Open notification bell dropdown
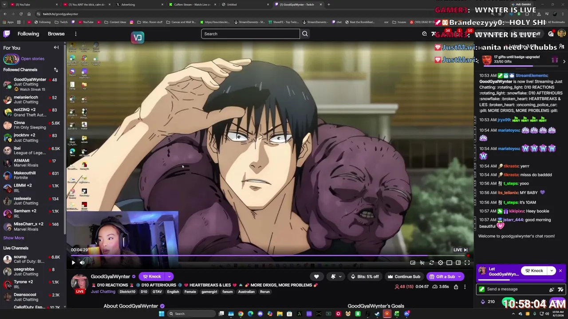The image size is (568, 319). click(335, 276)
